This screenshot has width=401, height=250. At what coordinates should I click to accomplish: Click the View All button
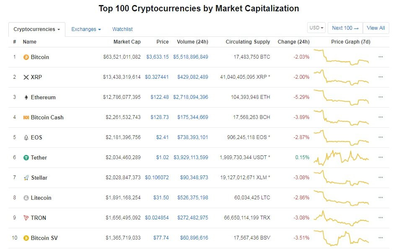(x=375, y=28)
